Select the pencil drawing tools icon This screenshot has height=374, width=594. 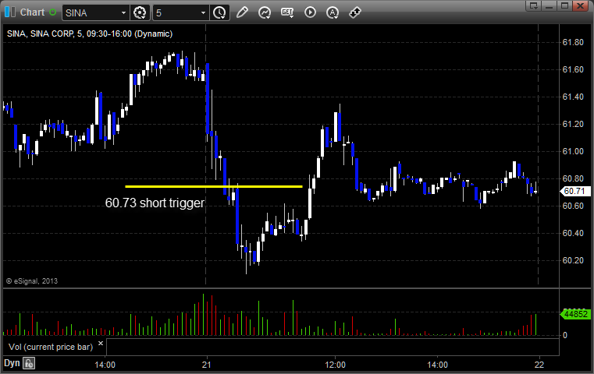tap(242, 12)
